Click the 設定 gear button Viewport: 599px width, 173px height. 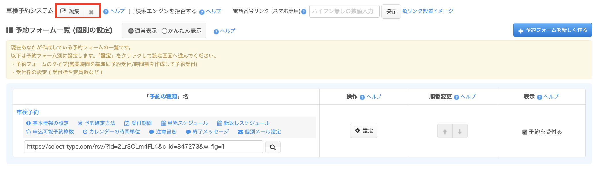click(x=364, y=131)
